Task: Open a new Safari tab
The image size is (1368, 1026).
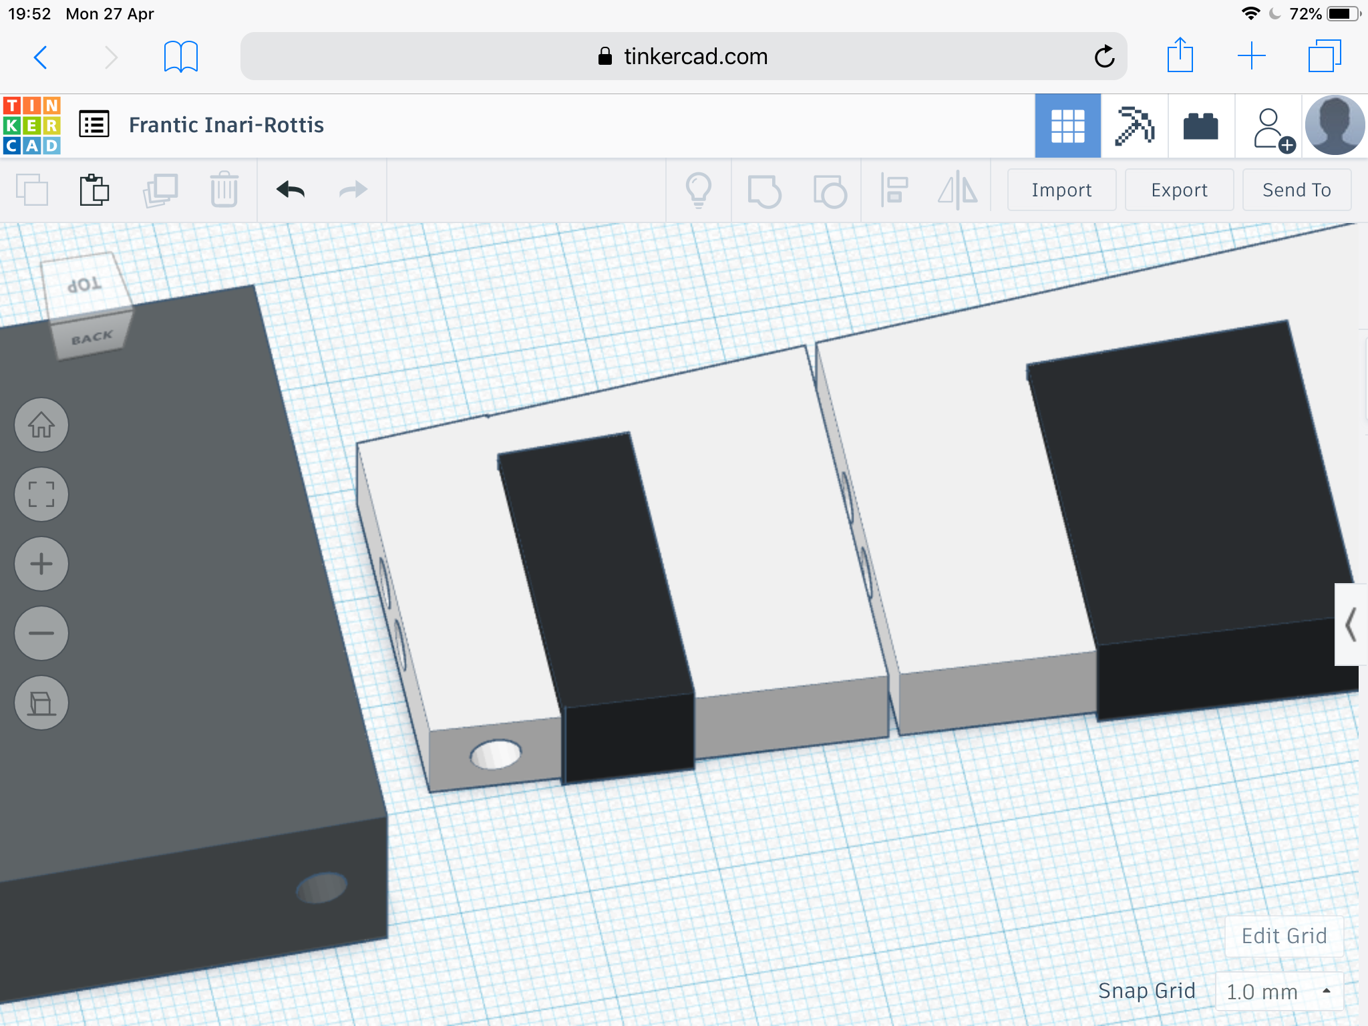Action: click(1251, 56)
